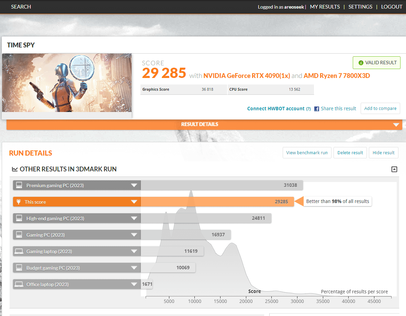Viewport: 406px width, 316px height.
Task: Click the CPU Score value 13 562
Action: click(294, 89)
